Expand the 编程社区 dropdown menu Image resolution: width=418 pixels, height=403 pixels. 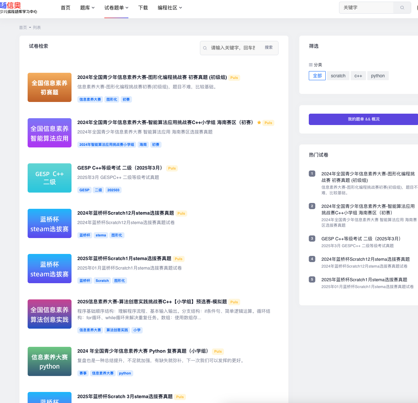pos(170,7)
